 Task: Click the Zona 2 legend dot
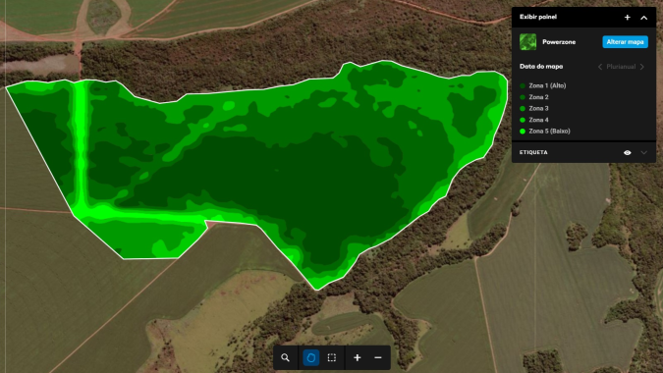pyautogui.click(x=523, y=97)
